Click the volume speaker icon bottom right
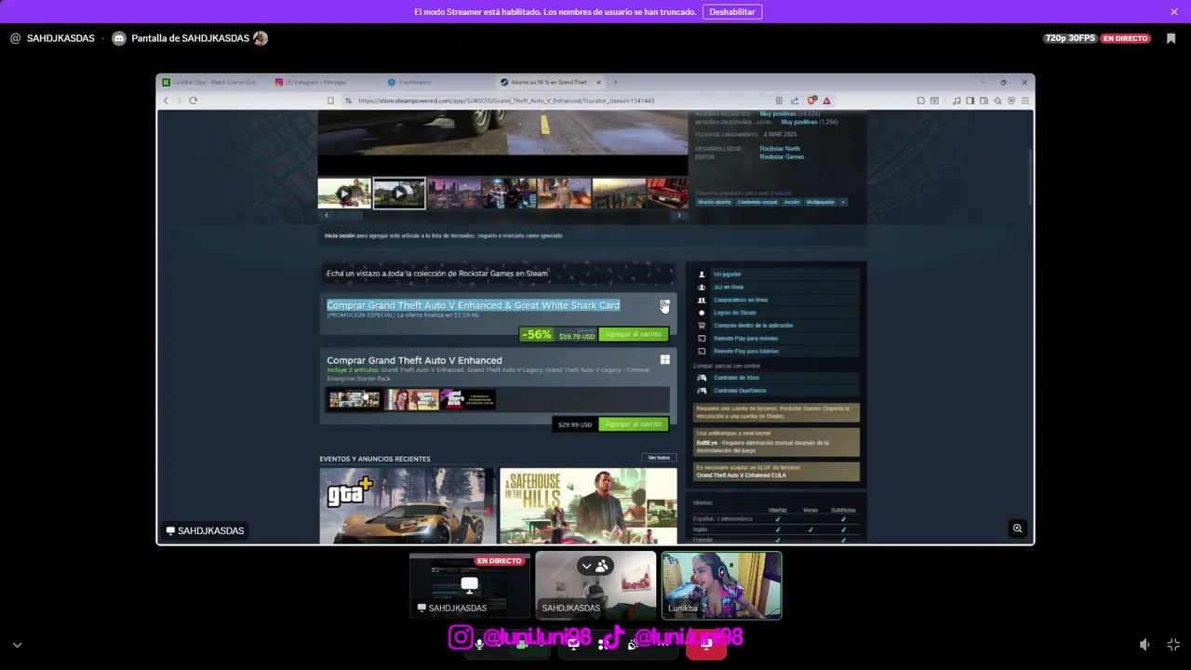 click(x=1144, y=644)
